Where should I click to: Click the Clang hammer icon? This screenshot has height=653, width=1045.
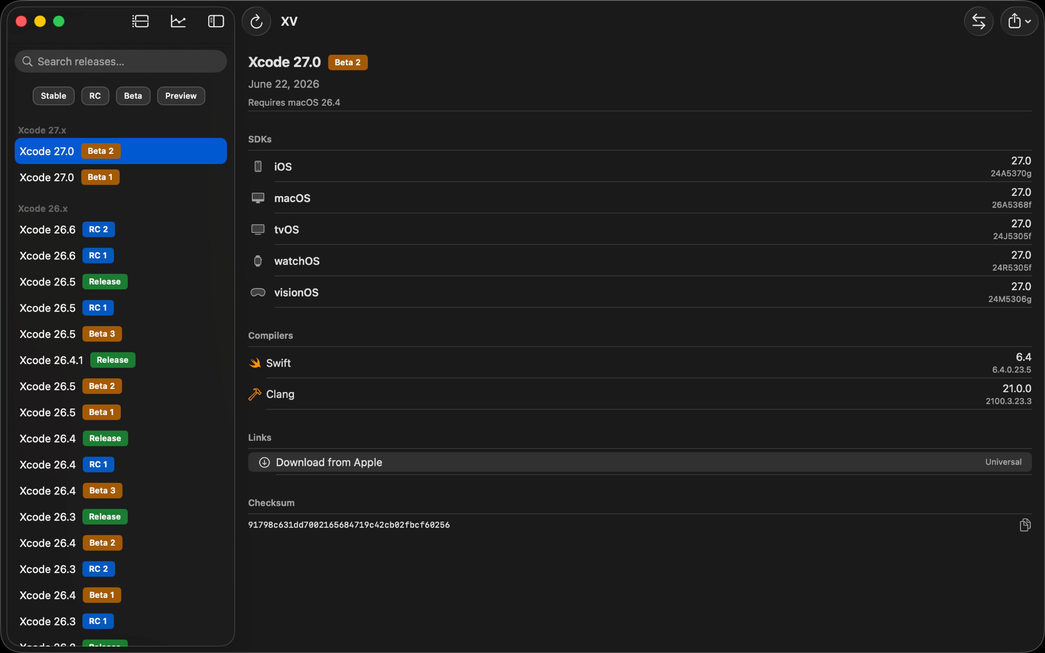coord(255,394)
